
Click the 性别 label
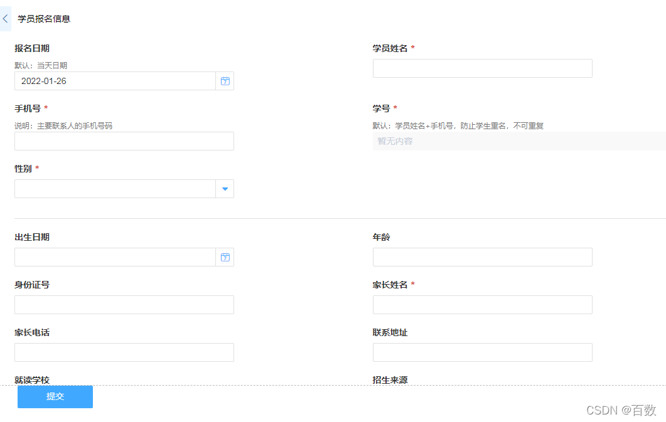tap(23, 169)
